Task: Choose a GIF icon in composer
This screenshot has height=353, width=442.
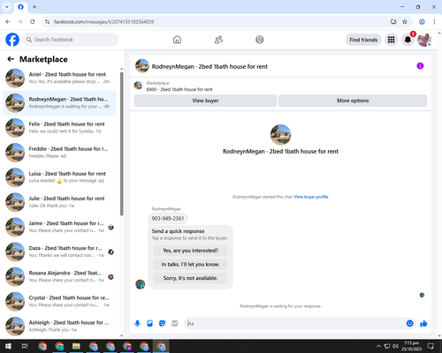Action: 175,324
